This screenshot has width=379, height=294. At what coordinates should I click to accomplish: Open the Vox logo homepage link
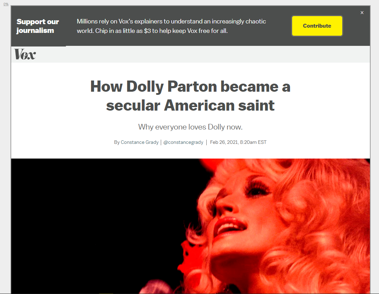[x=25, y=54]
